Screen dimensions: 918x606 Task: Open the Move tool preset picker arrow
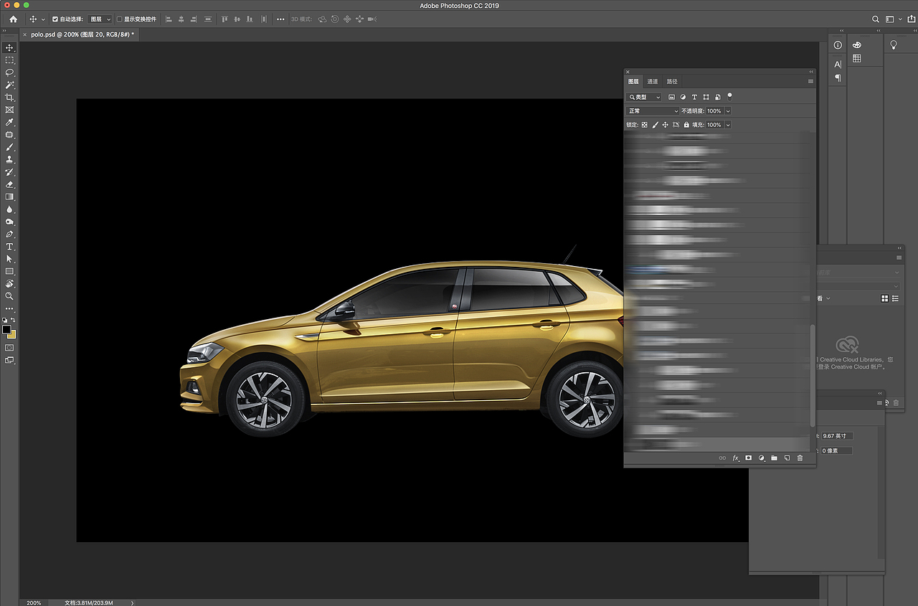coord(43,19)
